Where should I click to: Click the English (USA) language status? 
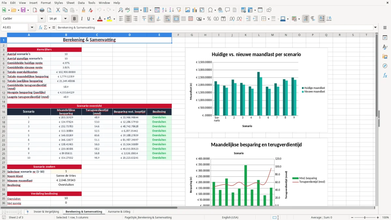coord(230,217)
